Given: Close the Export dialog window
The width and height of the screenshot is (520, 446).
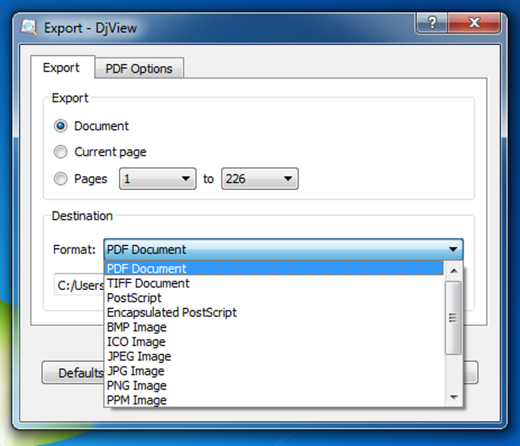Looking at the screenshot, I should point(474,23).
